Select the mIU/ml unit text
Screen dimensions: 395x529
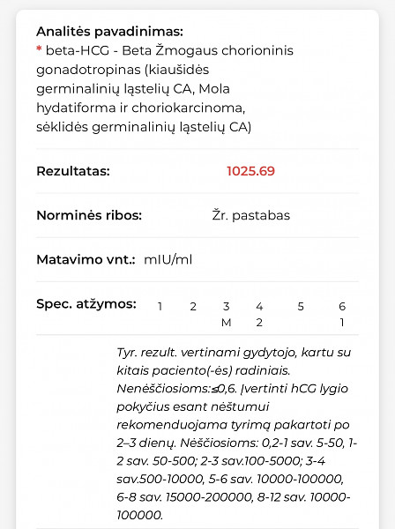[168, 259]
